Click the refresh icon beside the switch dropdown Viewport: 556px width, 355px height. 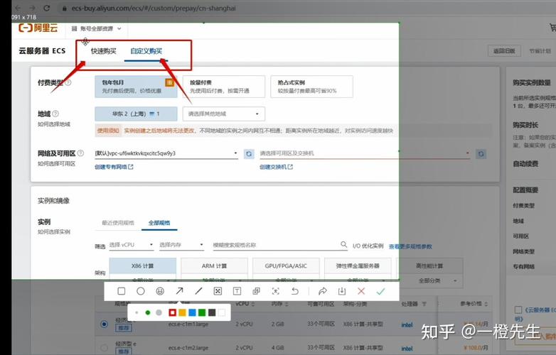[481, 154]
